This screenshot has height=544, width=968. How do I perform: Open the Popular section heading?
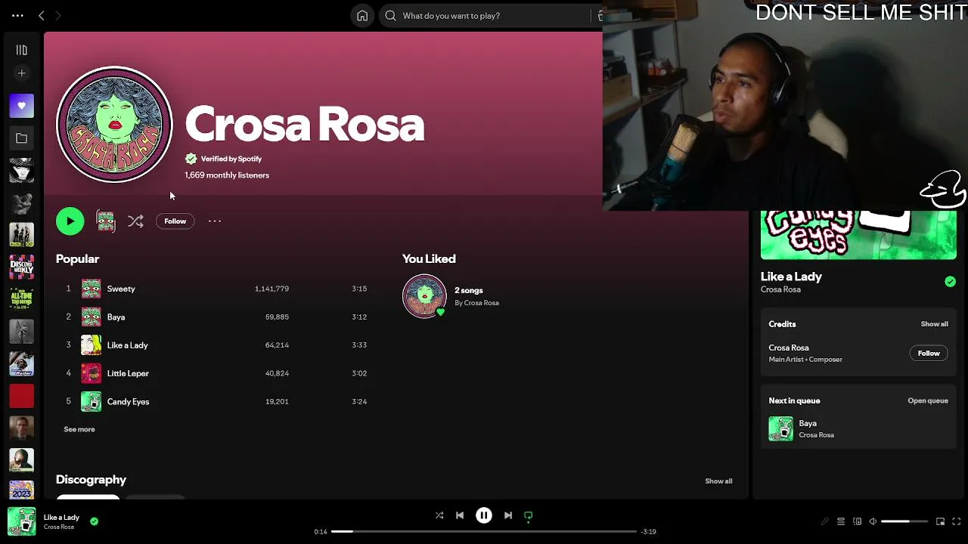tap(77, 258)
